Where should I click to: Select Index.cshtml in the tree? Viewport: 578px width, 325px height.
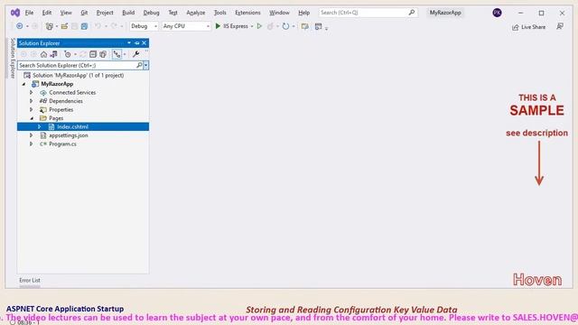(x=72, y=126)
